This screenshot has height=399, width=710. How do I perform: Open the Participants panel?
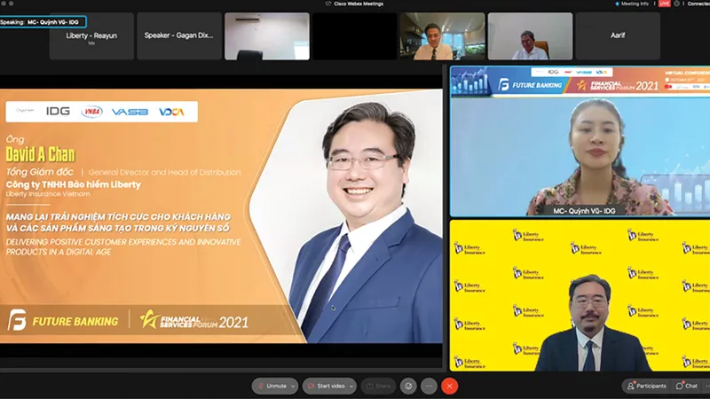tap(647, 386)
